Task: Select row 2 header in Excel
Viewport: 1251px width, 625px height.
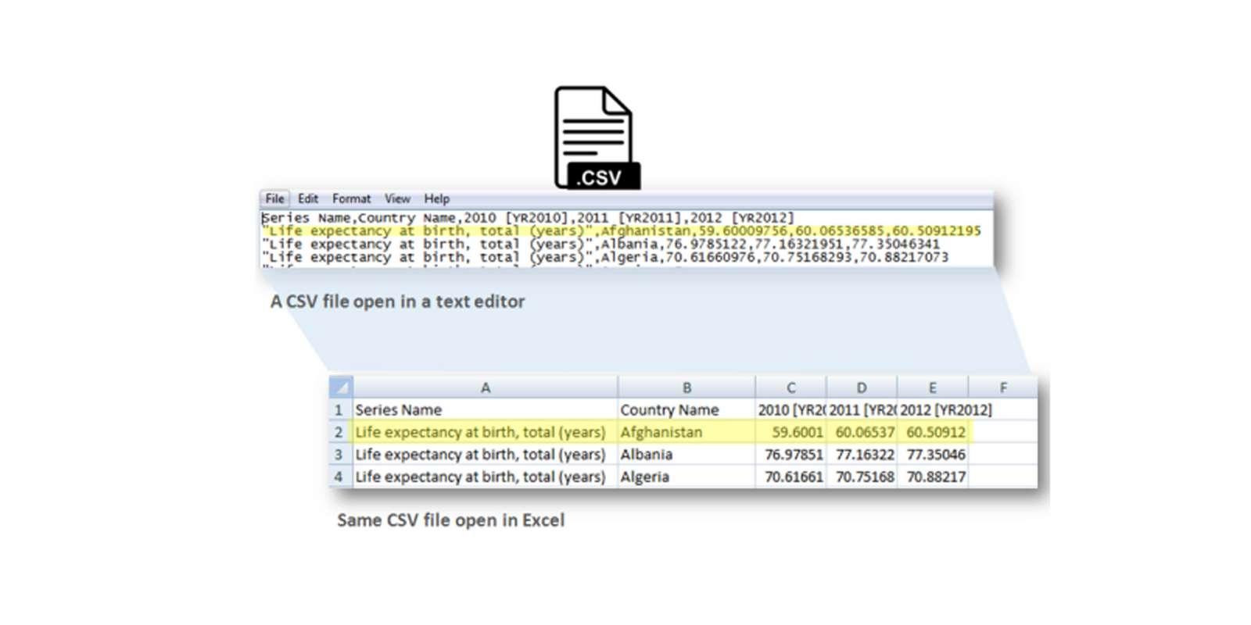Action: coord(341,432)
